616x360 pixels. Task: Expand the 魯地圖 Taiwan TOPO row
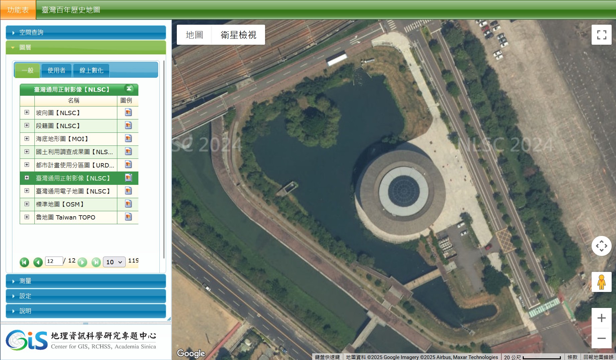click(27, 217)
